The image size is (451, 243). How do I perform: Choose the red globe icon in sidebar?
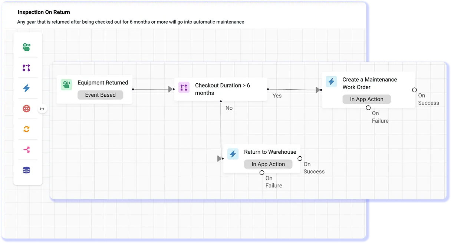26,109
